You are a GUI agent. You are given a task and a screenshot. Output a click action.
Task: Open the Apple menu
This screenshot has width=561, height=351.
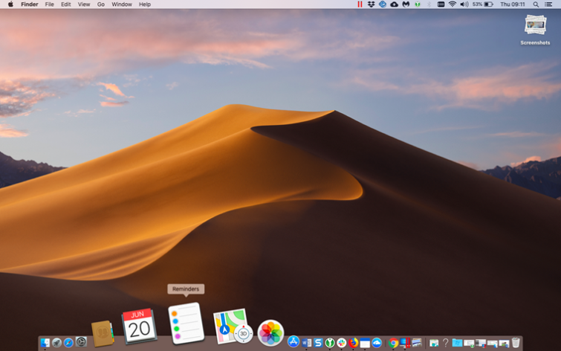10,4
